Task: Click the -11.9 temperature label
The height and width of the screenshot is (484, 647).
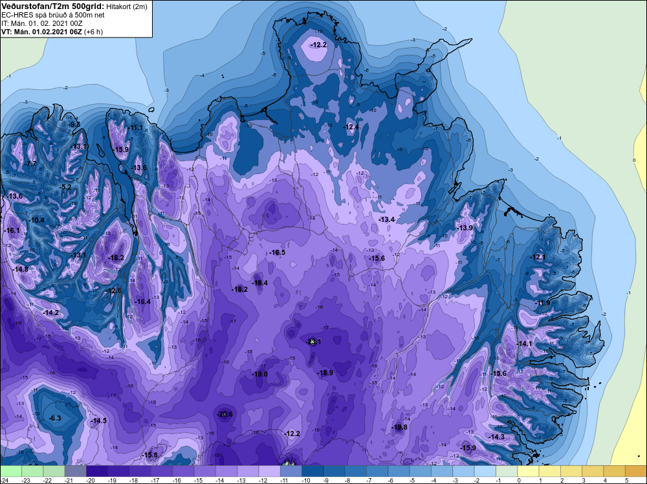Action: (543, 303)
